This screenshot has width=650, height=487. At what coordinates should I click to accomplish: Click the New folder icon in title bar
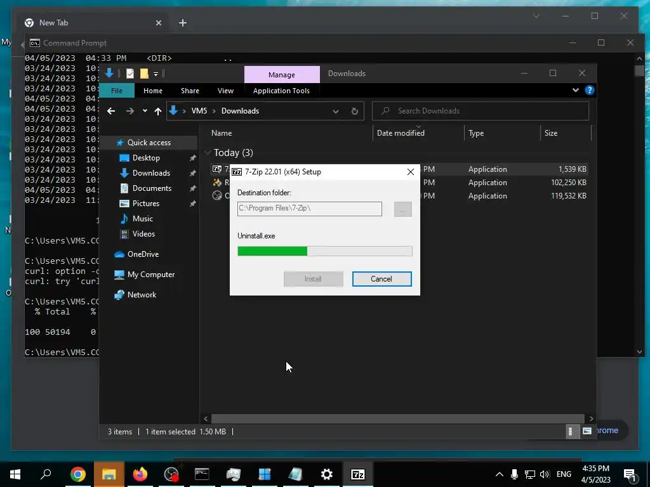click(144, 74)
